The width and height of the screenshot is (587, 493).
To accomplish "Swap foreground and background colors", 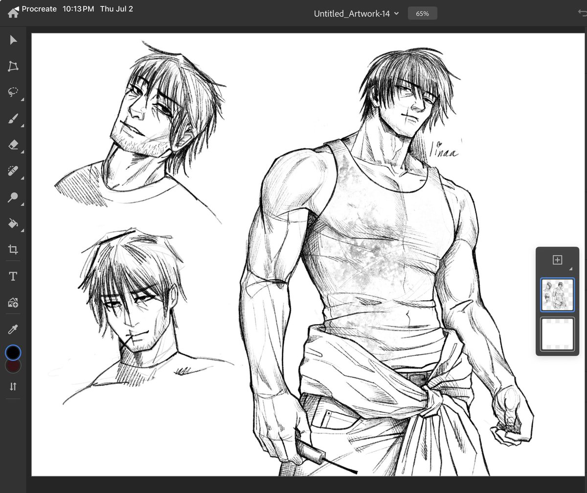I will tap(13, 386).
